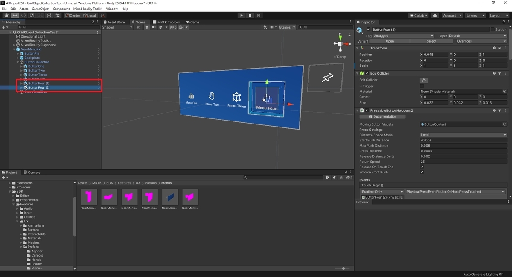
Task: Click the prefab Select button
Action: (431, 41)
